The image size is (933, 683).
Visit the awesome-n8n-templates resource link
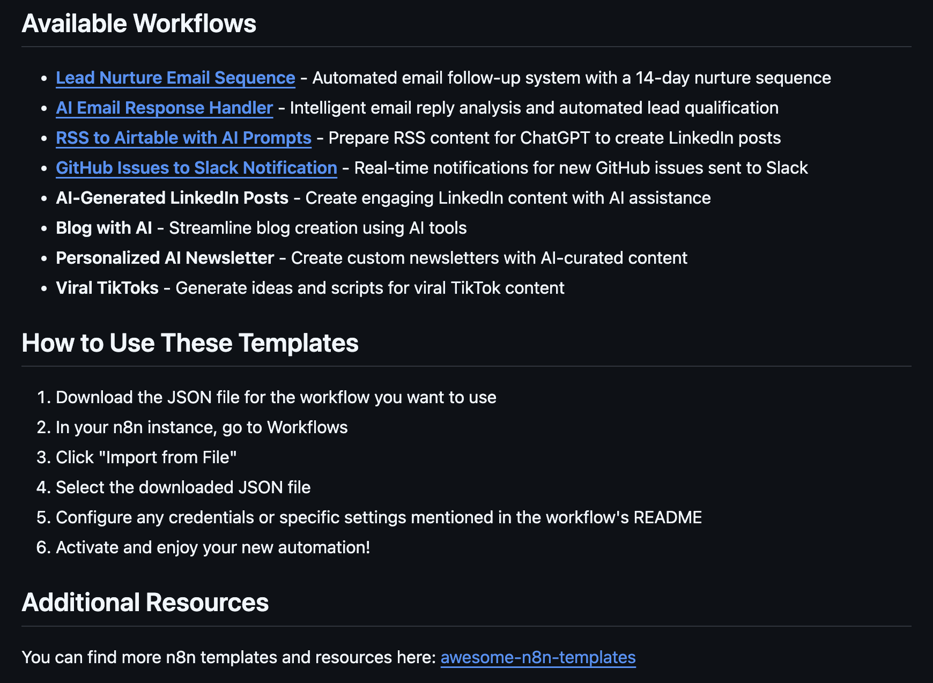(538, 657)
